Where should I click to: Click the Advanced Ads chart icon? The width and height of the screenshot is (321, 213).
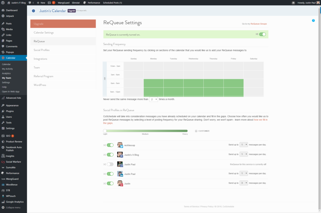[3, 98]
